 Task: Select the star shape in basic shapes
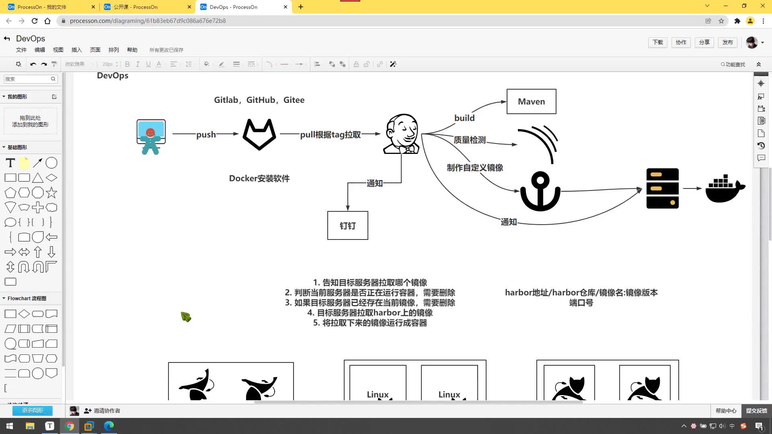51,192
